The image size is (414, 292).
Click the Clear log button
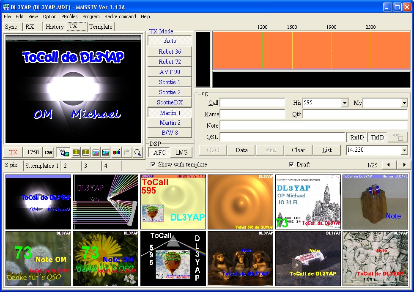click(299, 150)
